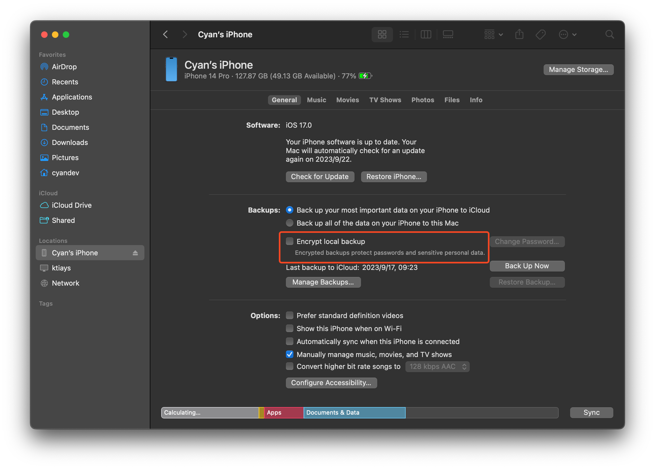
Task: Switch to the Photos tab
Action: pyautogui.click(x=422, y=100)
